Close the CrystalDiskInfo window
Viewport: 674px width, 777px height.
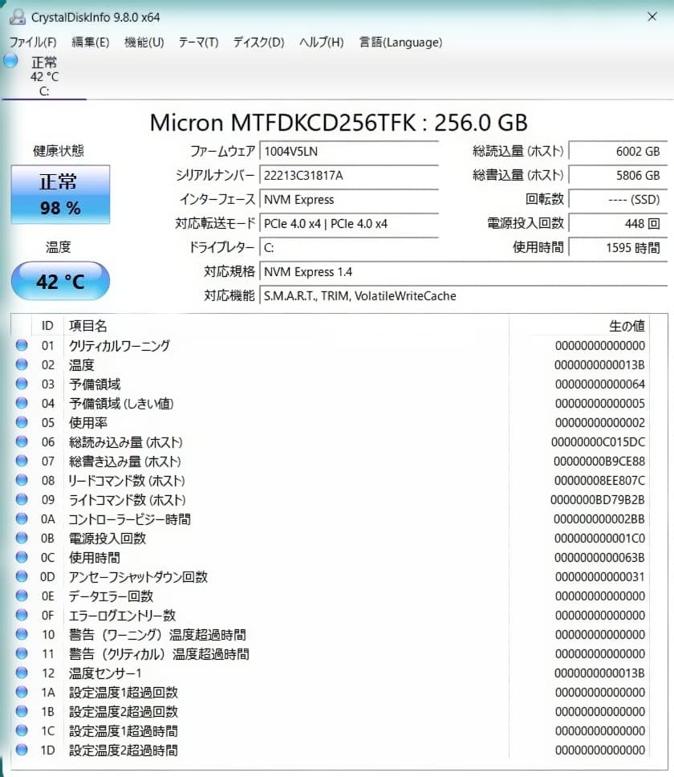(652, 17)
